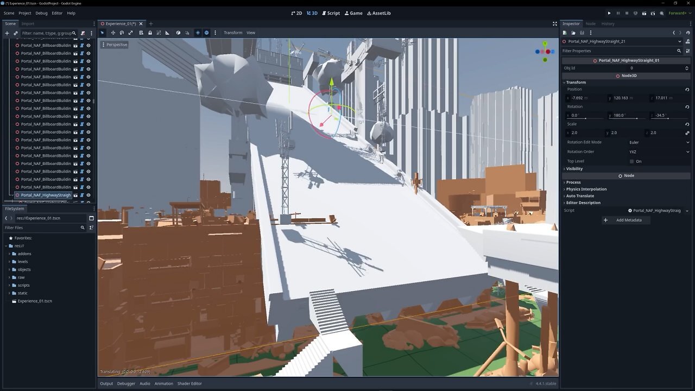
Task: Expand the Visibility section
Action: (x=574, y=169)
